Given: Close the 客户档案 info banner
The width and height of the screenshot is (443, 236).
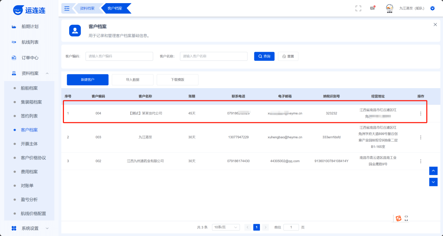Looking at the screenshot, I should 435,24.
